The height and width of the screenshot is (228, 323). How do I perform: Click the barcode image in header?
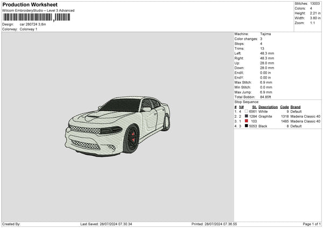[x=36, y=17]
